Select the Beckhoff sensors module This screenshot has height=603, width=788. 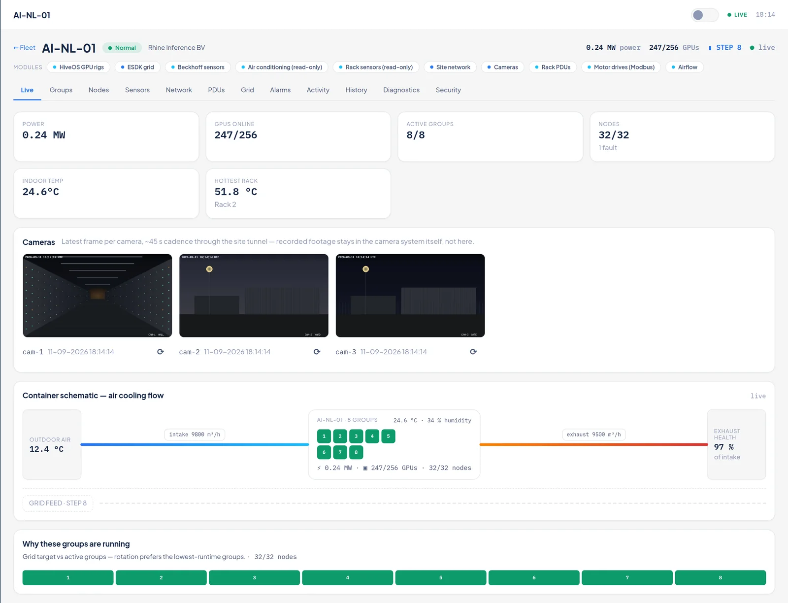pyautogui.click(x=197, y=67)
